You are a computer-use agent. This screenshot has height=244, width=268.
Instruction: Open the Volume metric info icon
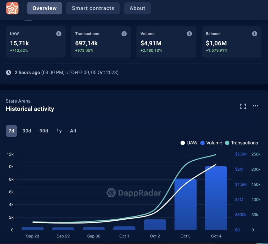[189, 34]
